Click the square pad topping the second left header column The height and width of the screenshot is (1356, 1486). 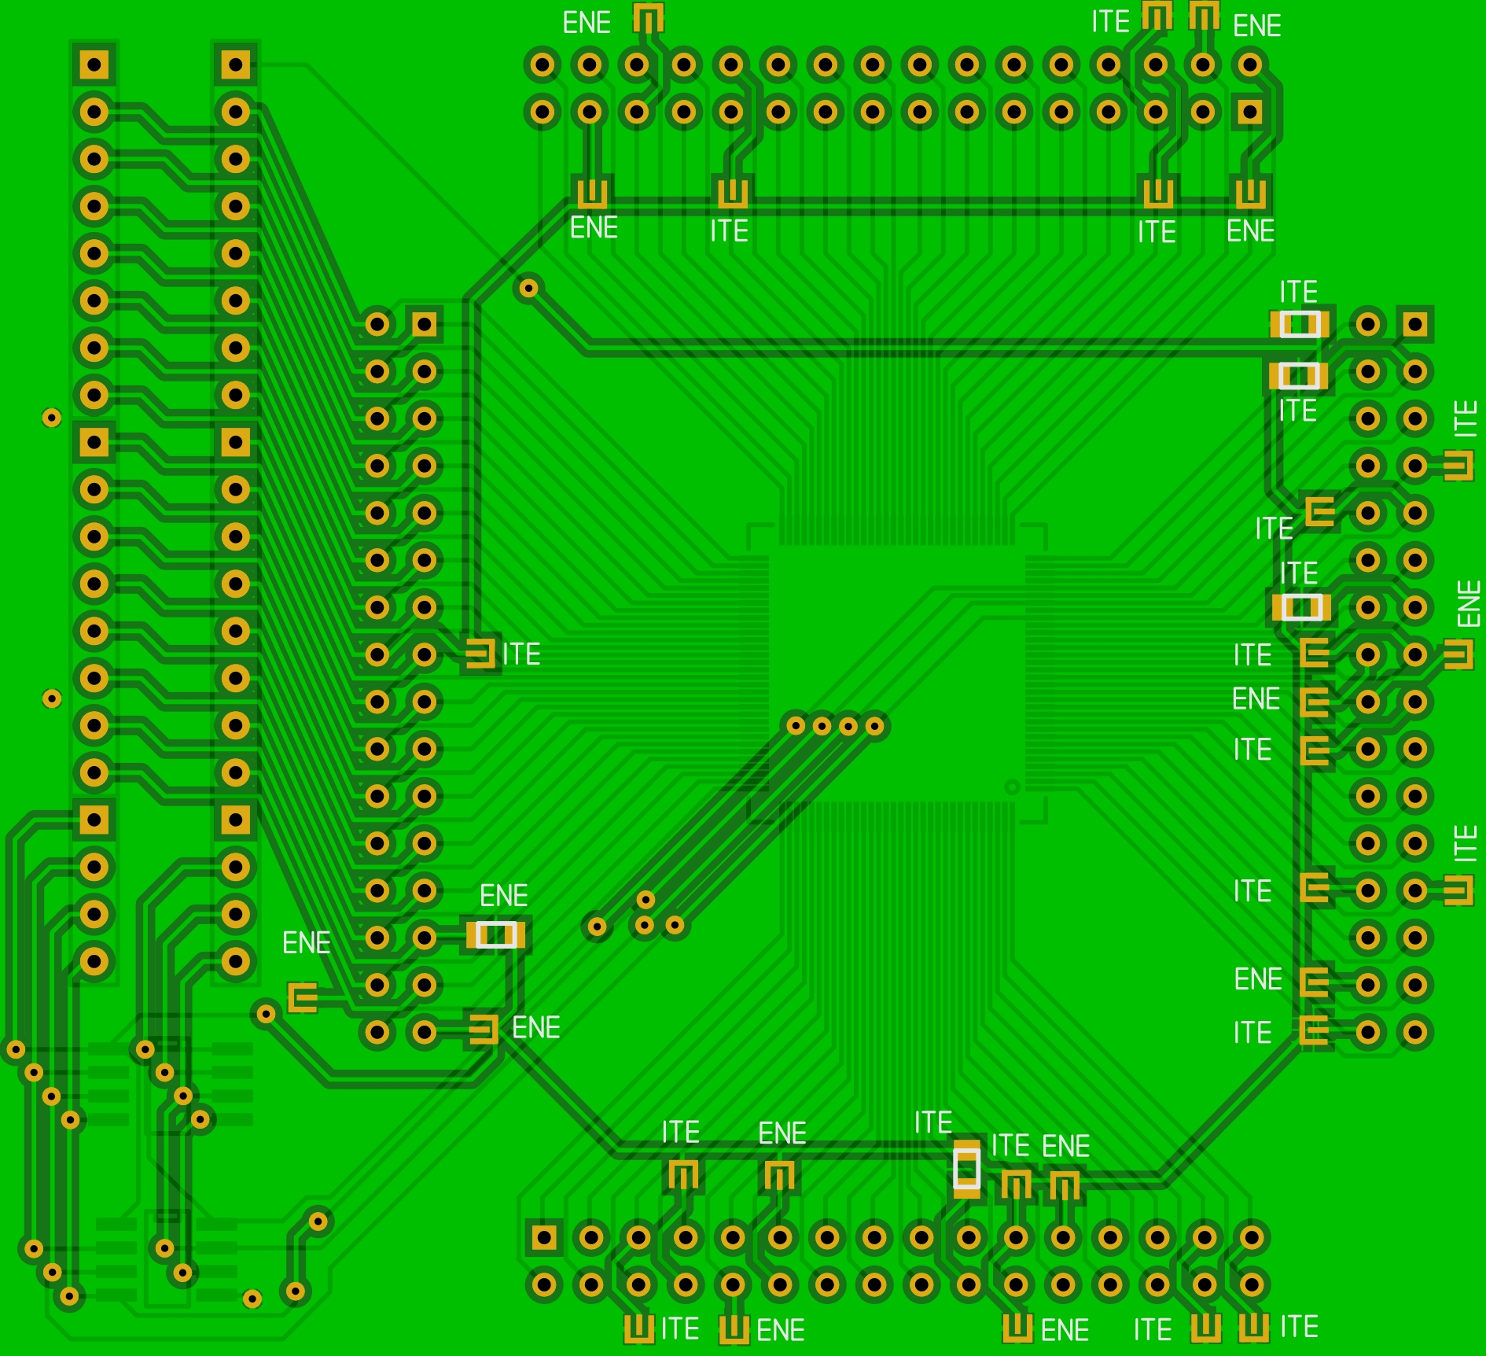pyautogui.click(x=236, y=64)
